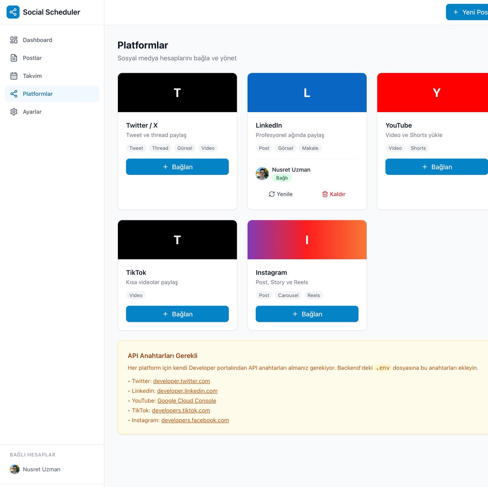Click the Görsel tag on LinkedIn card

tap(285, 148)
